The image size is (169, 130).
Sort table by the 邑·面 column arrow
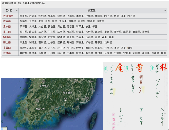point(17,11)
